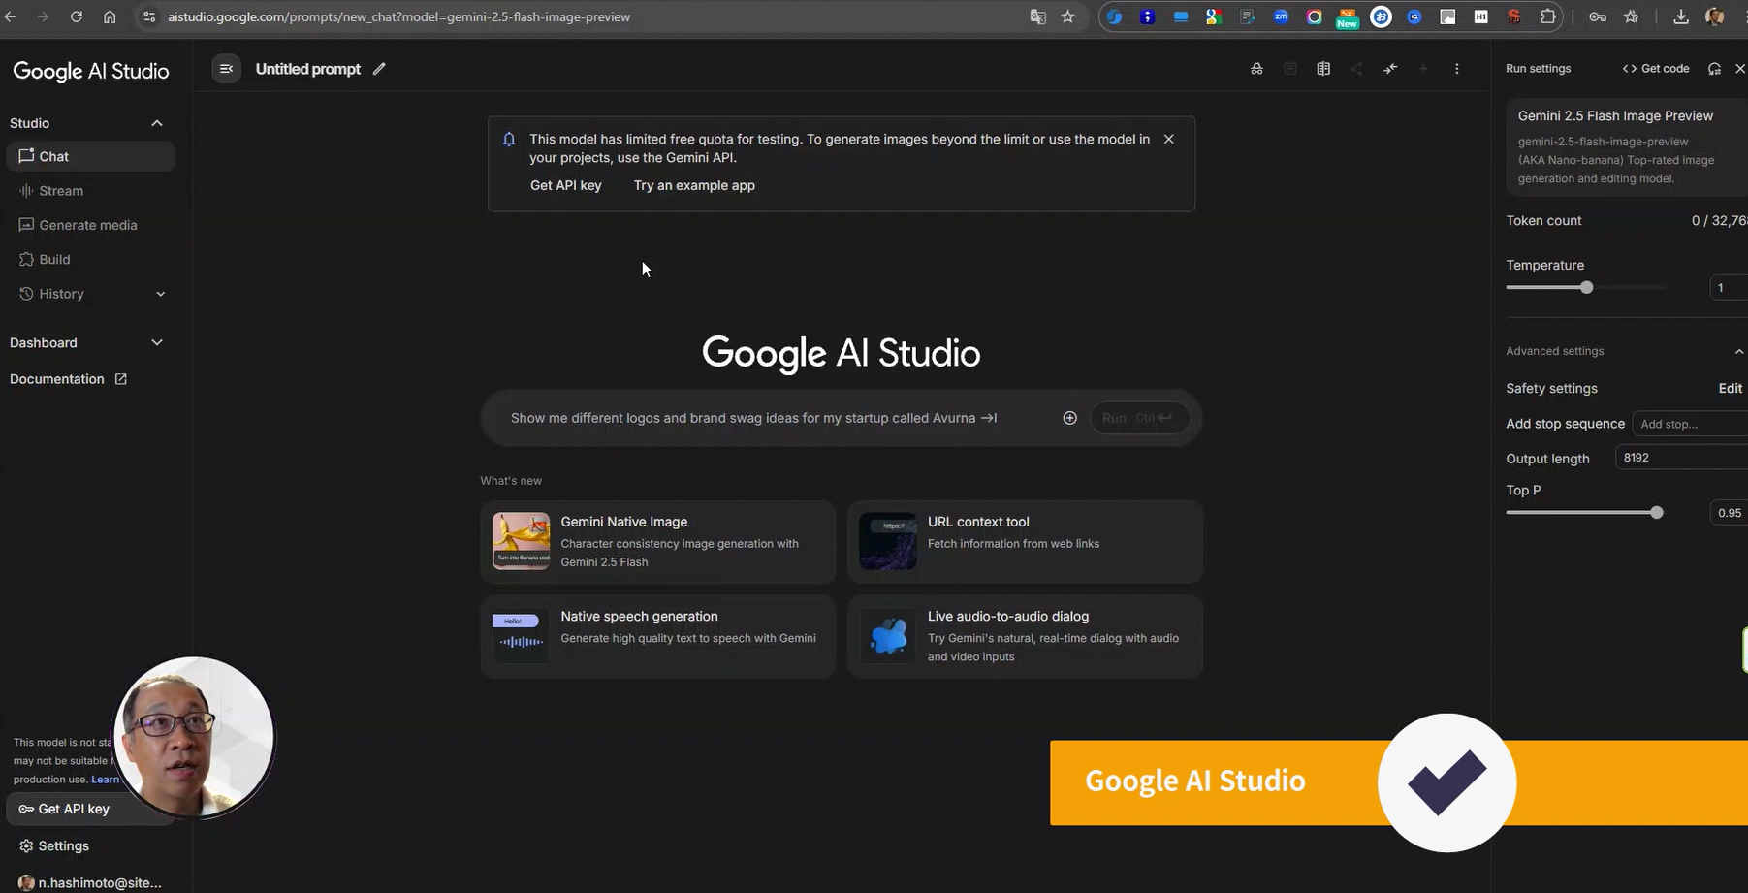Screen dimensions: 1748x893
Task: Edit Safety settings
Action: pyautogui.click(x=1731, y=388)
